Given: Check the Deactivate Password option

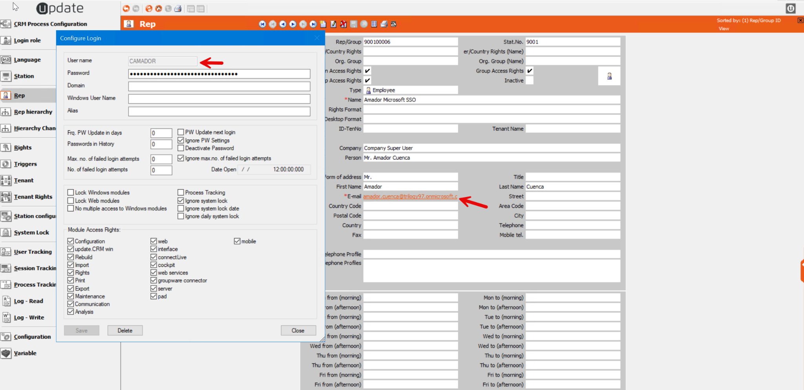Looking at the screenshot, I should point(181,148).
